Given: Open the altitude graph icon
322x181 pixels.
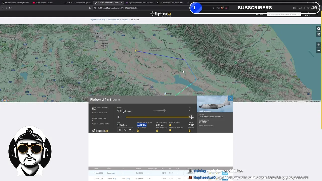Looking at the screenshot, I should click(130, 130).
